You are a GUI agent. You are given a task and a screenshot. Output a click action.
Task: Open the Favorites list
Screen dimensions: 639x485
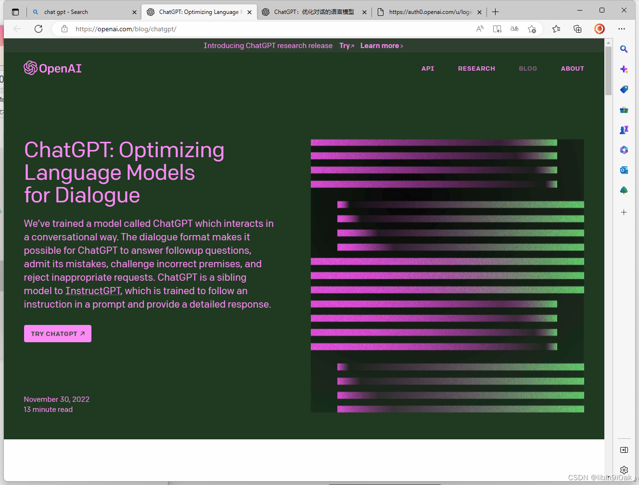click(556, 29)
